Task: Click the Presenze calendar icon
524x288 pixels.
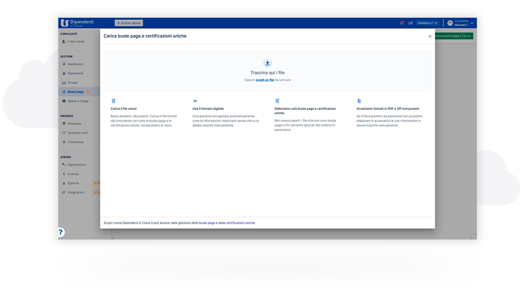Action: (64, 123)
